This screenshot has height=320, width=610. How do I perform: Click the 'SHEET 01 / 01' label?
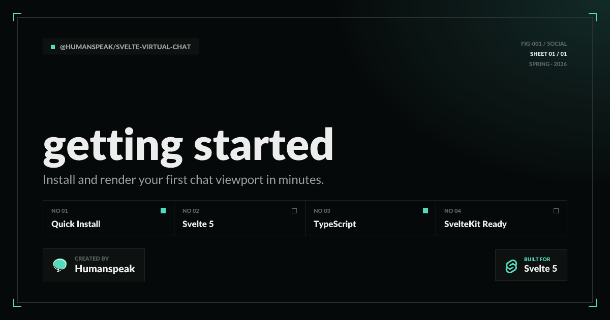click(548, 54)
